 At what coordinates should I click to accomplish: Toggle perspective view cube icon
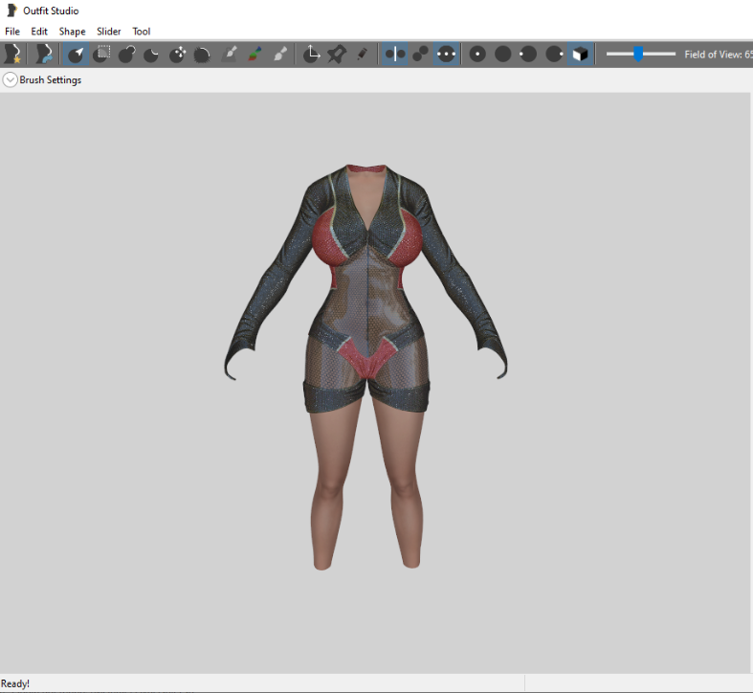(x=580, y=54)
